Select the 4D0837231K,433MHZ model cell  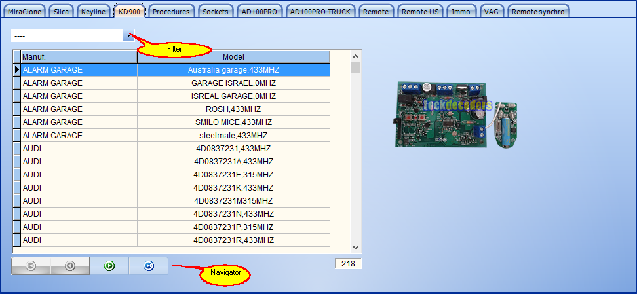point(233,188)
